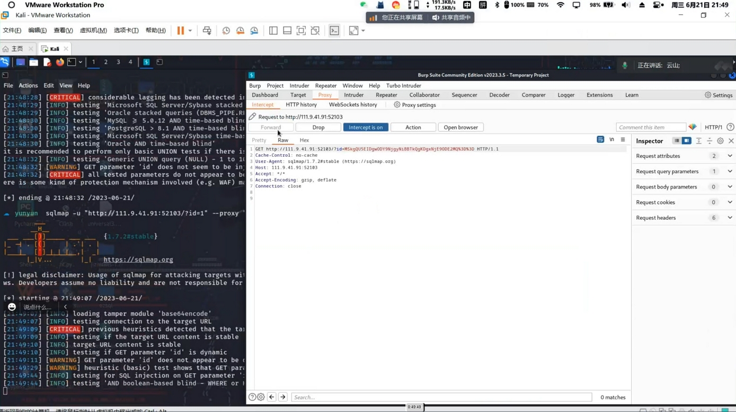736x412 pixels.
Task: Toggle the word wrap icon in editor
Action: (600, 140)
